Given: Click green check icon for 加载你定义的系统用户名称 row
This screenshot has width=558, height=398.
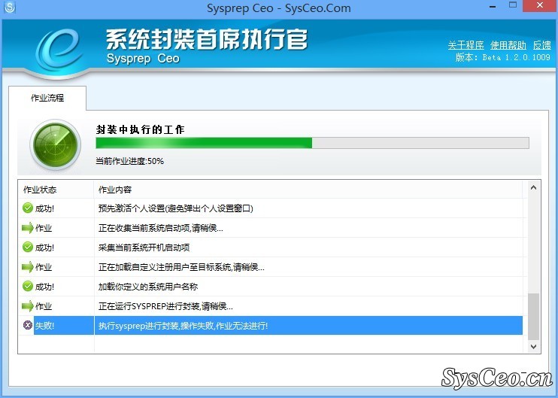Looking at the screenshot, I should tap(28, 286).
